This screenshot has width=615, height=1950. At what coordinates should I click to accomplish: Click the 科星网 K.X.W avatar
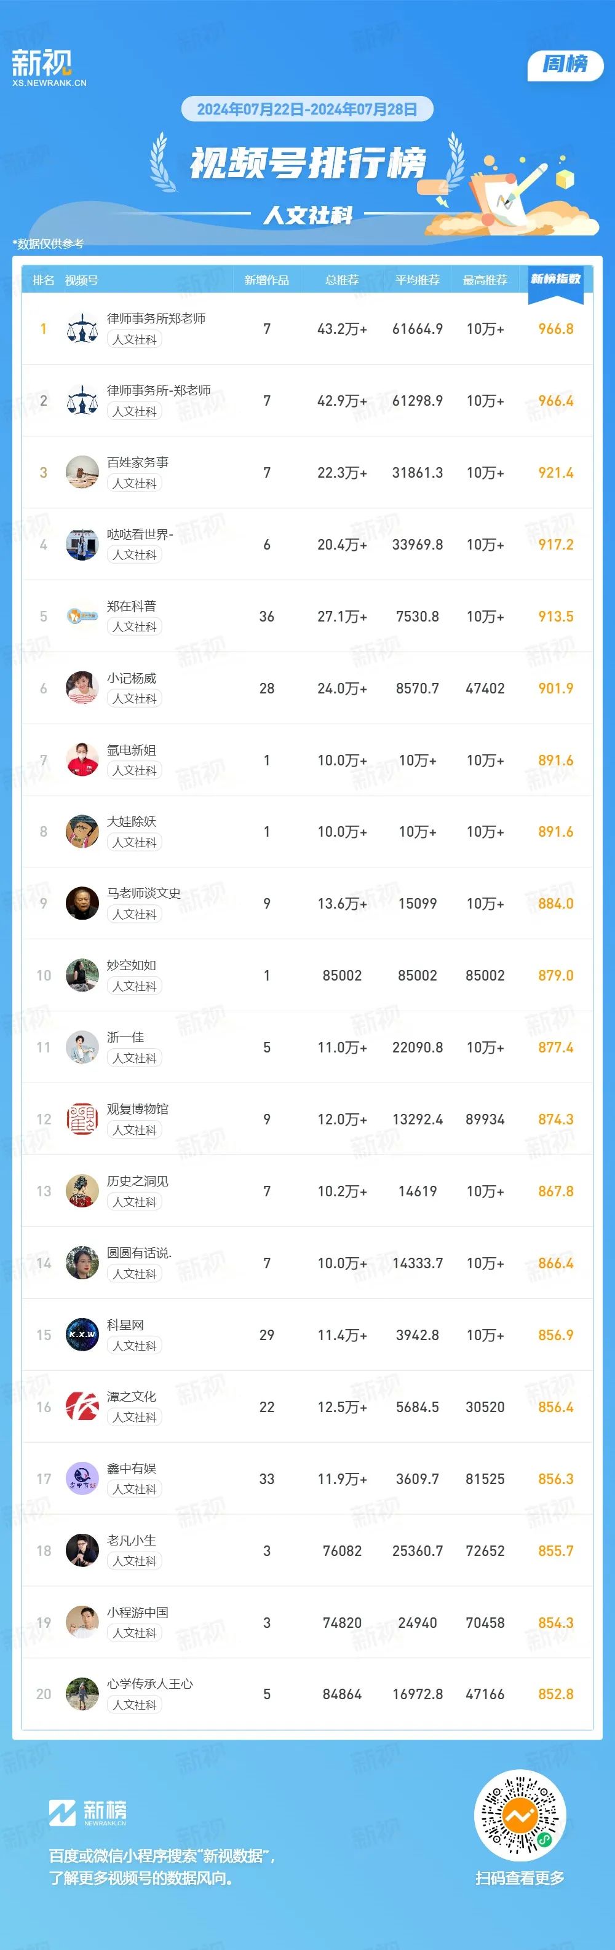[x=82, y=1335]
